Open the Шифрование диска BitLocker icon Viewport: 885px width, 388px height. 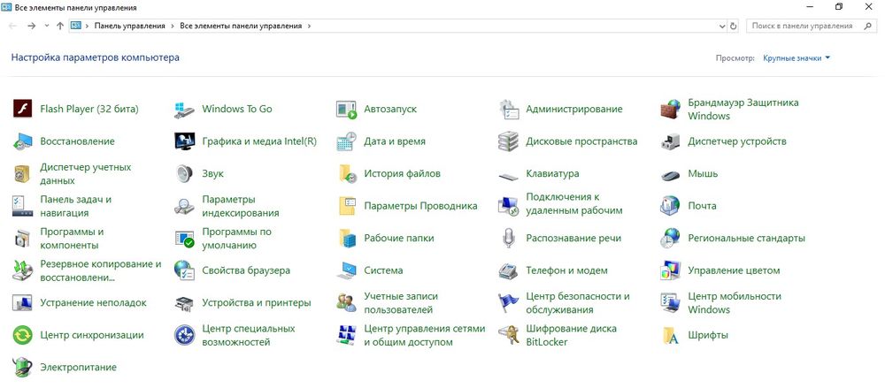(x=508, y=335)
